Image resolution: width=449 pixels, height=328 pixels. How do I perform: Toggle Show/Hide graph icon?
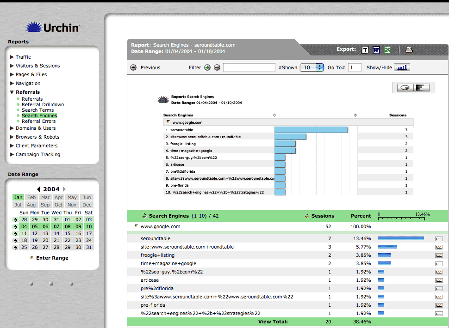pos(402,67)
